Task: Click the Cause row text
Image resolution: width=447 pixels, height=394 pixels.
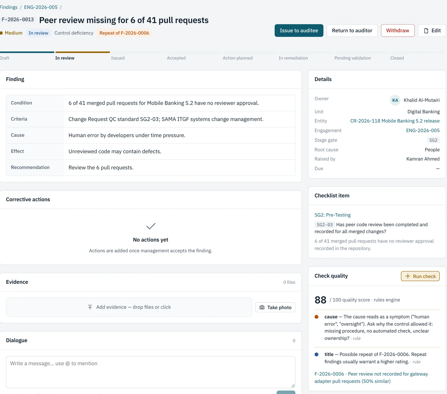Action: [127, 135]
